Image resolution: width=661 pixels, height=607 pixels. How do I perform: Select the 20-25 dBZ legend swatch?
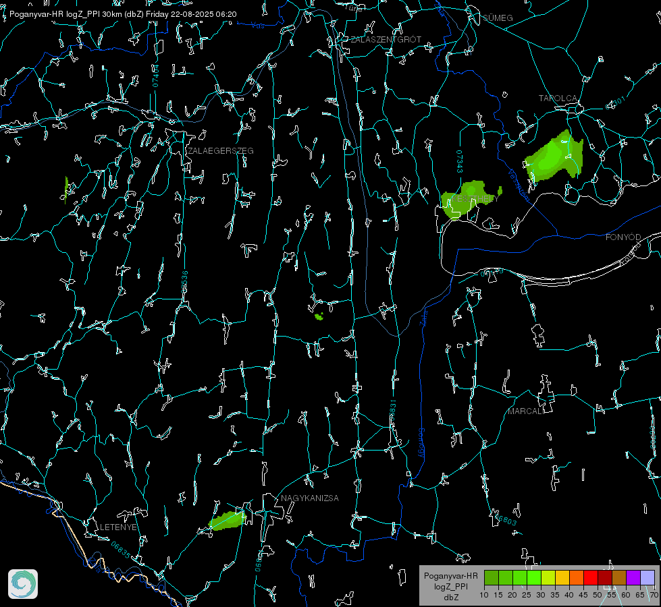tap(520, 577)
